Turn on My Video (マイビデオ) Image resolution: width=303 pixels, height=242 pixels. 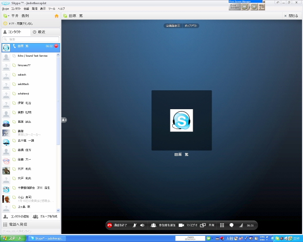point(181,225)
